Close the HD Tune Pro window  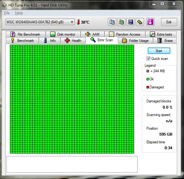[174, 4]
